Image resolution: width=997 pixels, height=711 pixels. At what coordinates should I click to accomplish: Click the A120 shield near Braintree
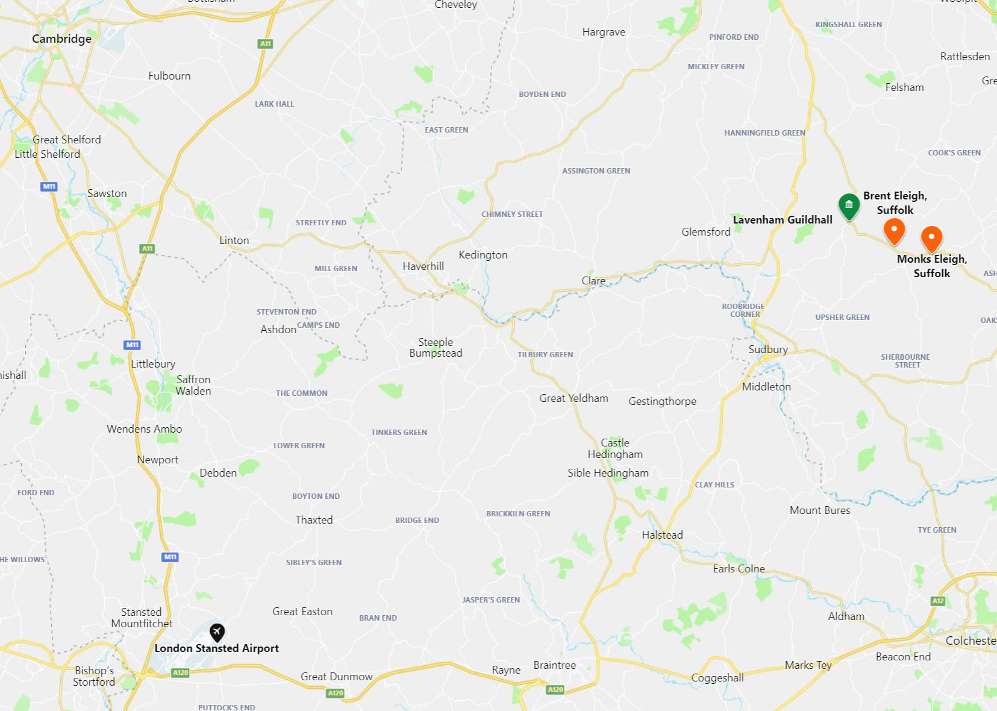pos(555,689)
